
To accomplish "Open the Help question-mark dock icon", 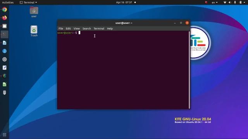I will 4,51.
